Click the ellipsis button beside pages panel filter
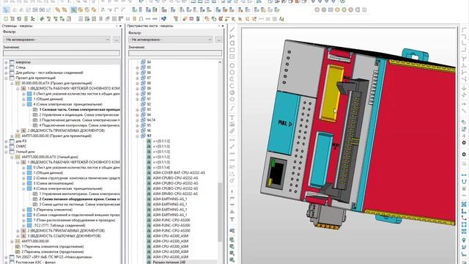Viewport: 469px width, 264px height. pyautogui.click(x=117, y=40)
